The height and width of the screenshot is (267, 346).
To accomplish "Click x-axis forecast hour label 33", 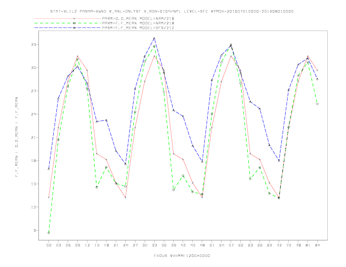I will pyautogui.click(x=154, y=245).
